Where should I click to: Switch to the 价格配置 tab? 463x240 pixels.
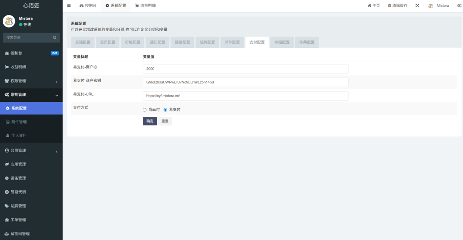(x=132, y=42)
